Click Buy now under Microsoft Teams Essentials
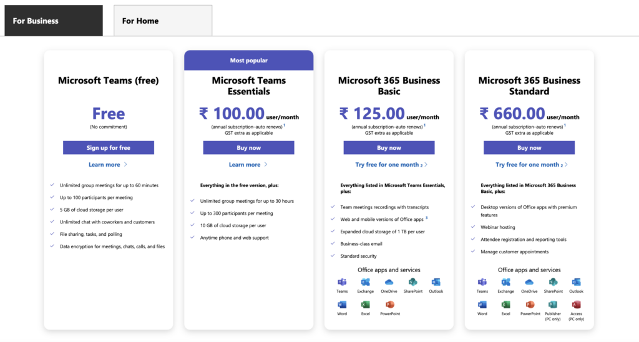Viewport: 639px width, 342px height. [x=248, y=147]
